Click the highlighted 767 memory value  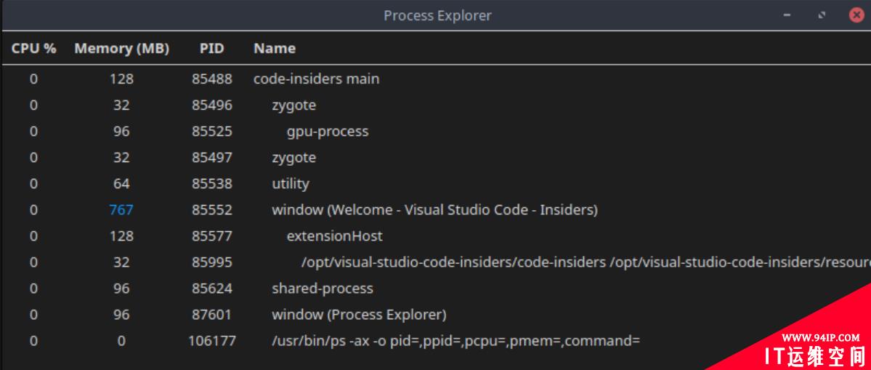coord(121,209)
